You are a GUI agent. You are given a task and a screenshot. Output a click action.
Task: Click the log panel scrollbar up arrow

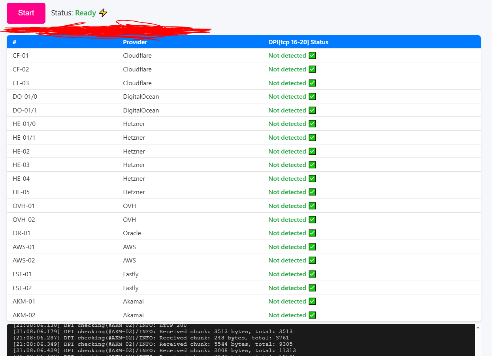tap(477, 328)
